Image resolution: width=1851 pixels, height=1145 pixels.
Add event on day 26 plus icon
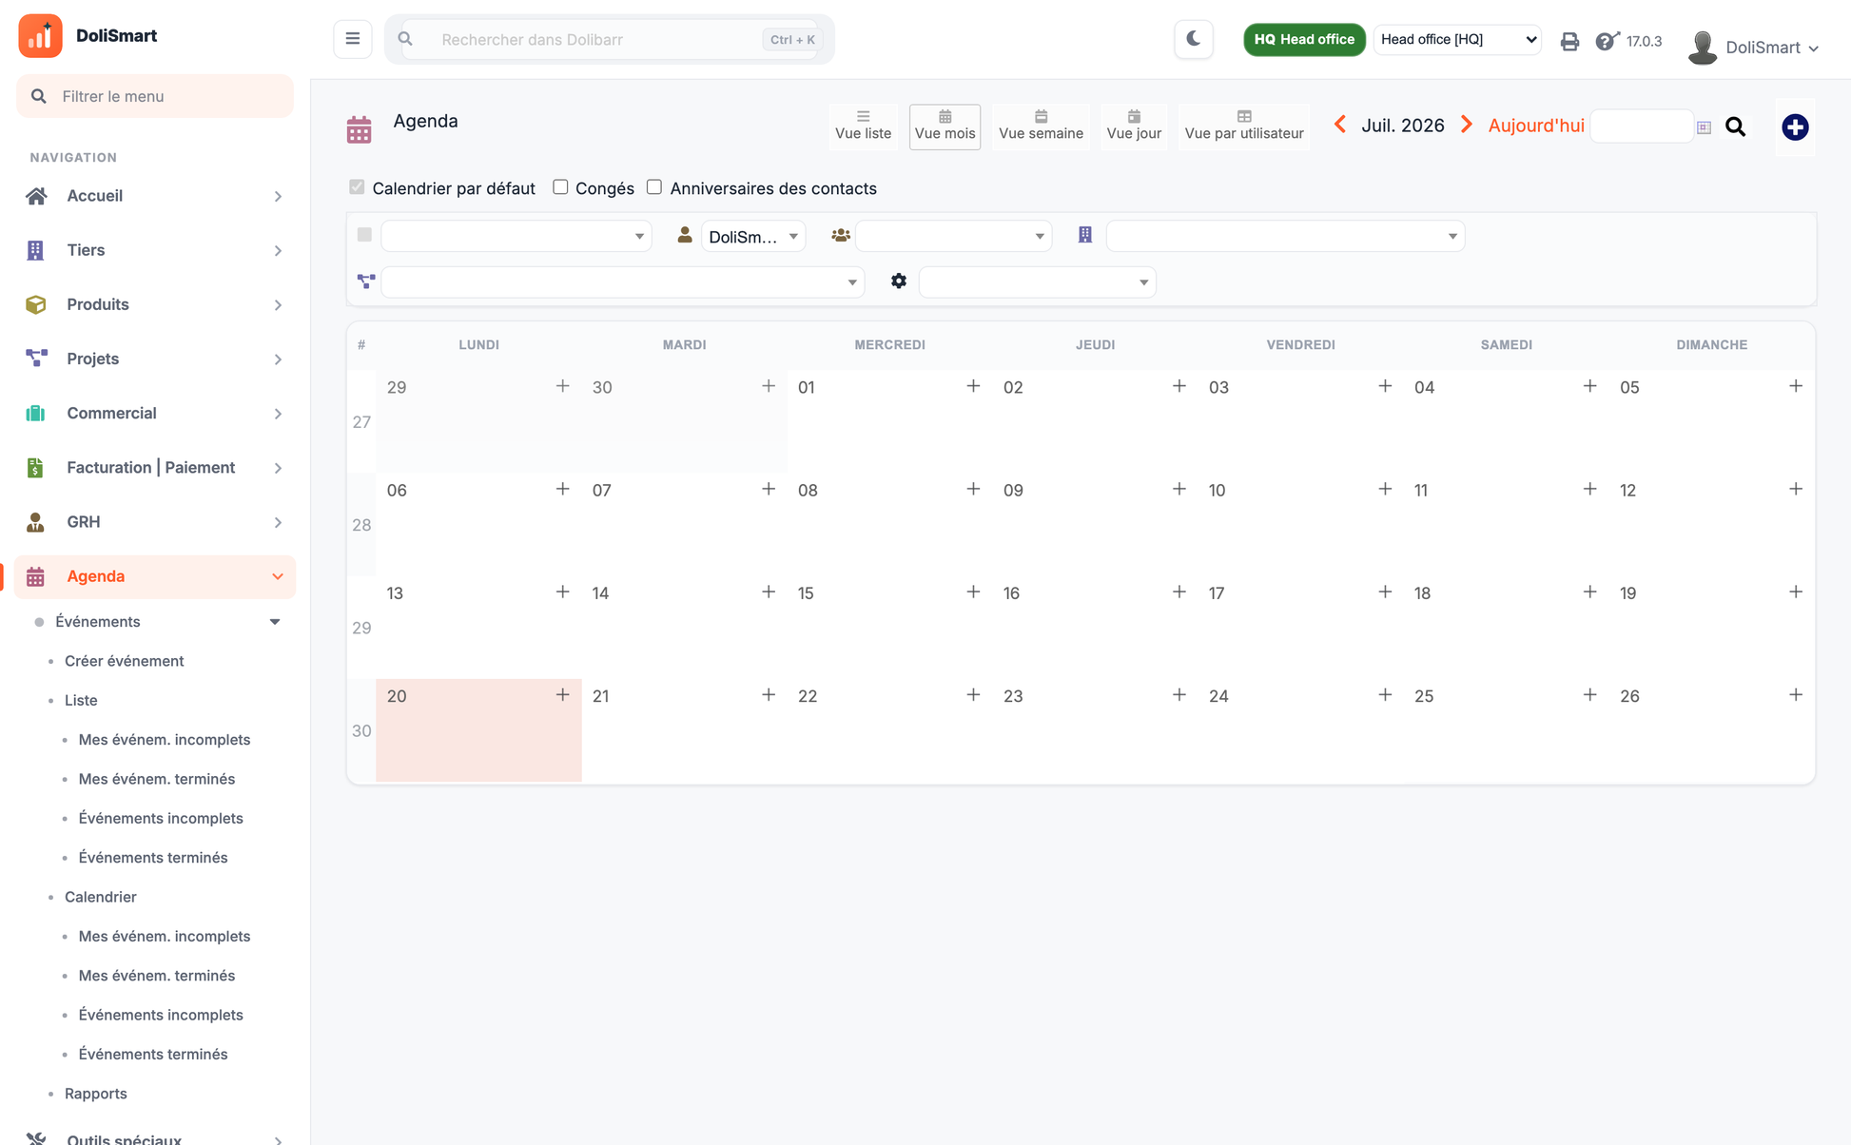pos(1795,695)
